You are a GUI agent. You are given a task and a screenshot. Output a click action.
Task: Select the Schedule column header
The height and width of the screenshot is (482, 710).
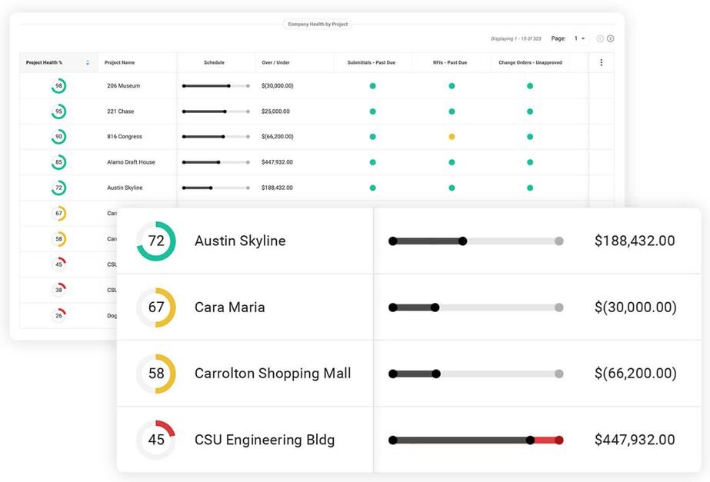tap(213, 62)
